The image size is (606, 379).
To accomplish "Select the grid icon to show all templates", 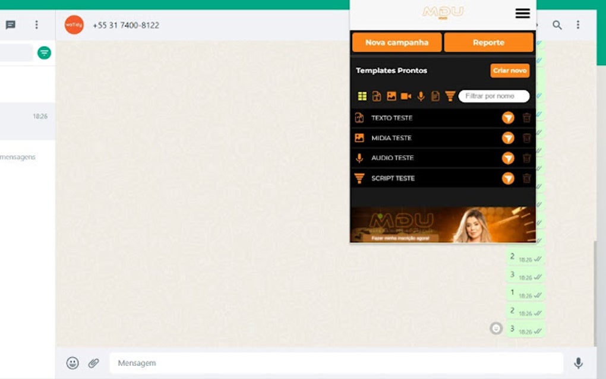I will click(361, 96).
